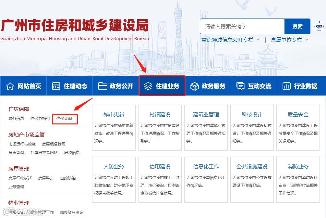
Task: Click the chat icon beside 互动交流
Action: pos(241,86)
